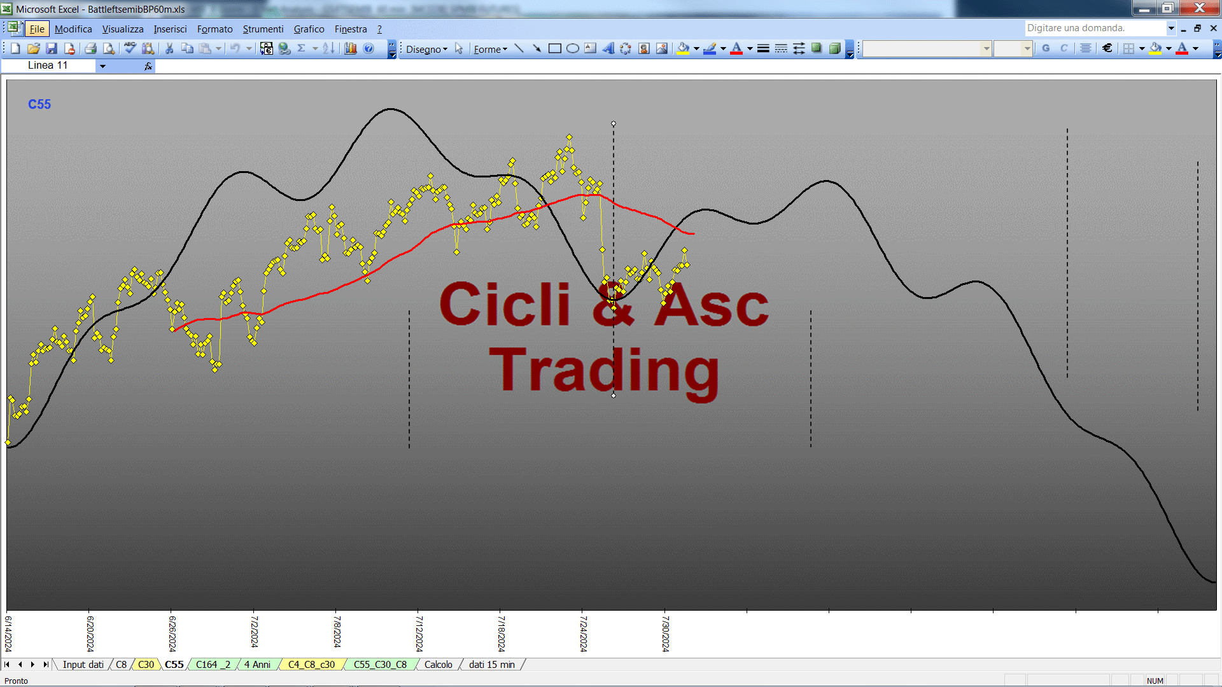1222x687 pixels.
Task: Open the Strumenti menu
Action: click(x=263, y=29)
